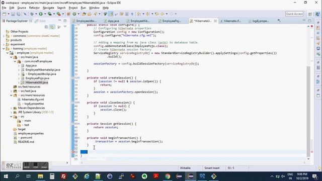The height and width of the screenshot is (181, 322).
Task: Click the editor vertical scrollbar thumb
Action: (308, 112)
